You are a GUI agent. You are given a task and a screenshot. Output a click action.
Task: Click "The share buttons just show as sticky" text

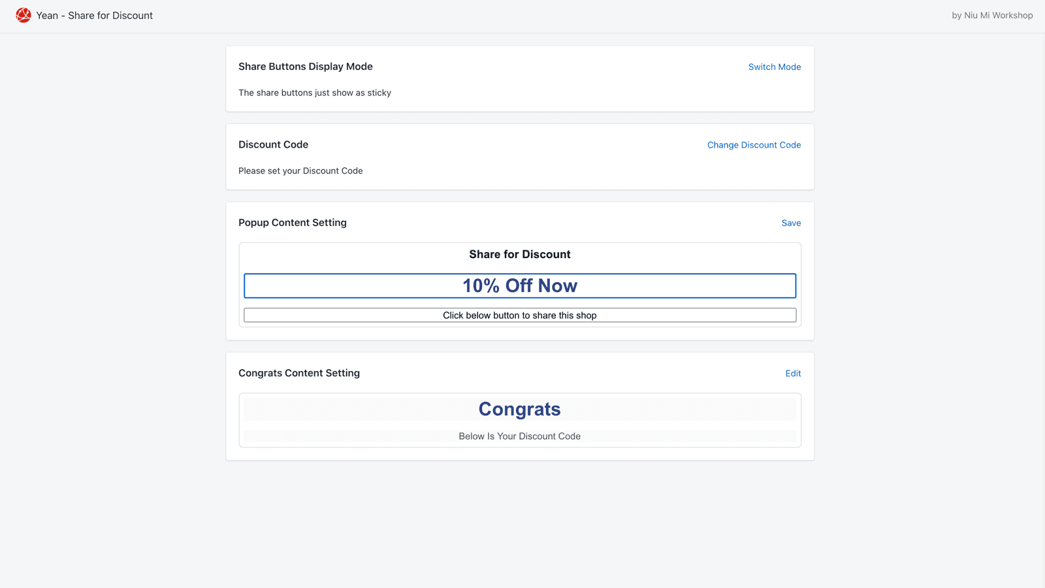tap(315, 93)
